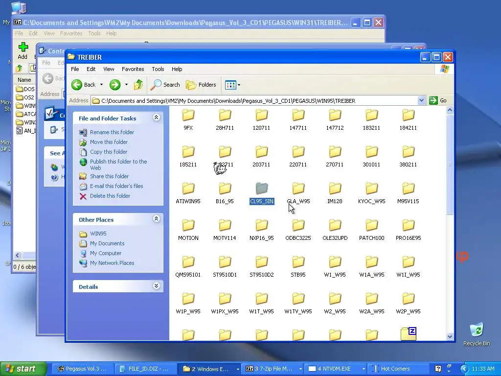Click Copy this folder link
This screenshot has width=501, height=376.
109,152
